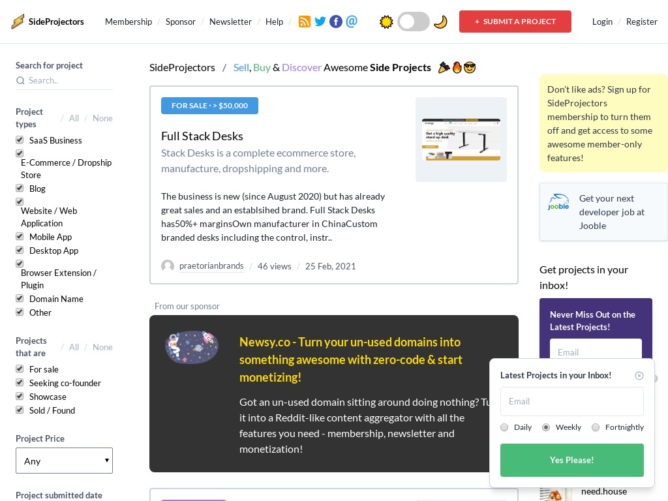Select None for project types

click(x=102, y=119)
